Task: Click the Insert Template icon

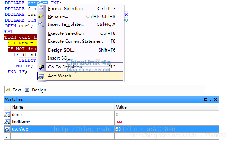Action: click(41, 24)
